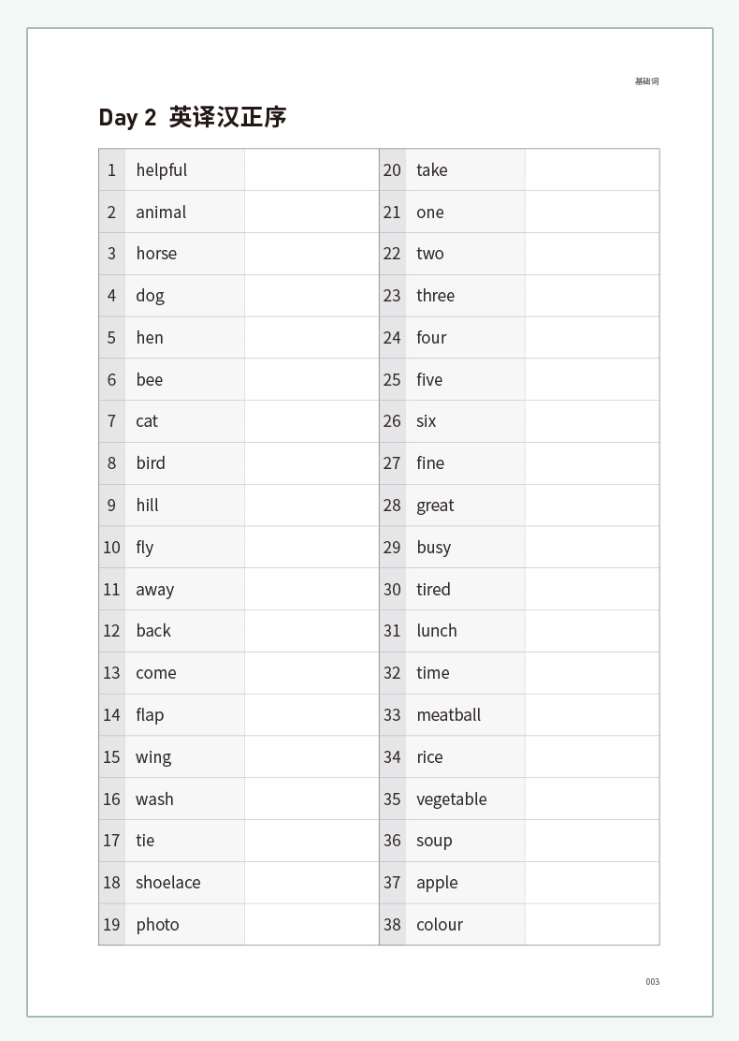Image resolution: width=739 pixels, height=1041 pixels.
Task: Select the word "photo" in row 19
Action: (157, 925)
